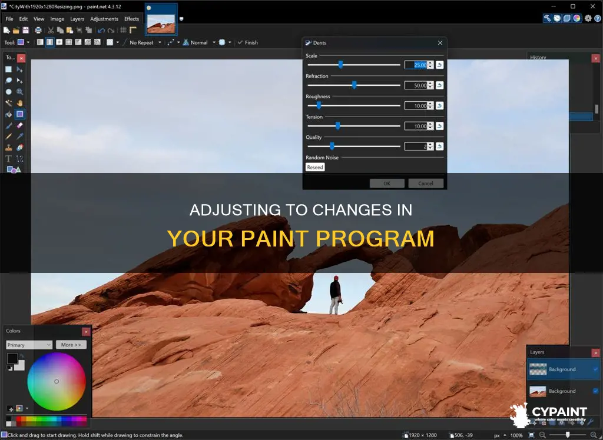Open the palette options dropdown arrow
Image resolution: width=603 pixels, height=440 pixels.
pos(27,408)
